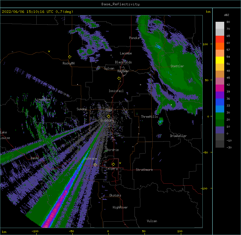Viewport: 241px width, 235px height.
Task: Select the light gray 80 dBZ legend swatch
Action: [x=220, y=25]
